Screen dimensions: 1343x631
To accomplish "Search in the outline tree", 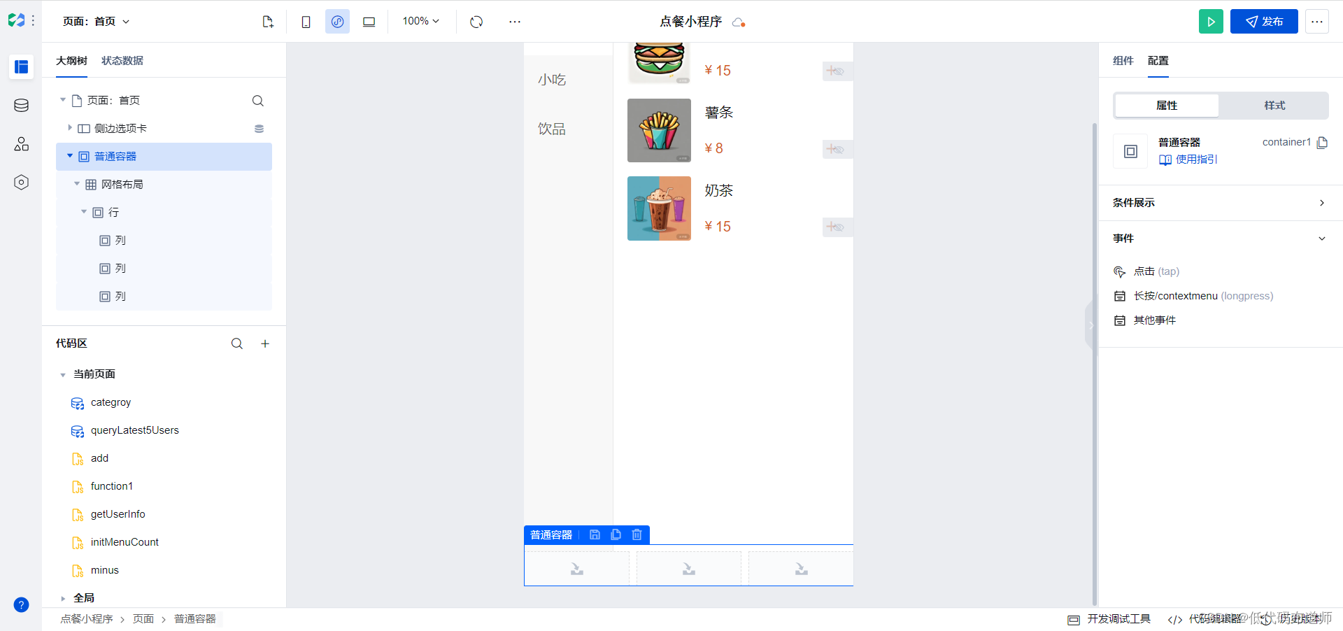I will click(258, 101).
